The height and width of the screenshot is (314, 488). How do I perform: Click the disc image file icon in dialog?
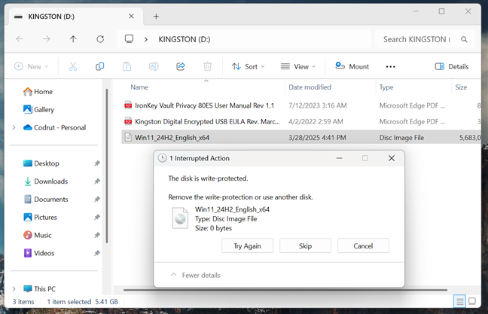(x=180, y=218)
